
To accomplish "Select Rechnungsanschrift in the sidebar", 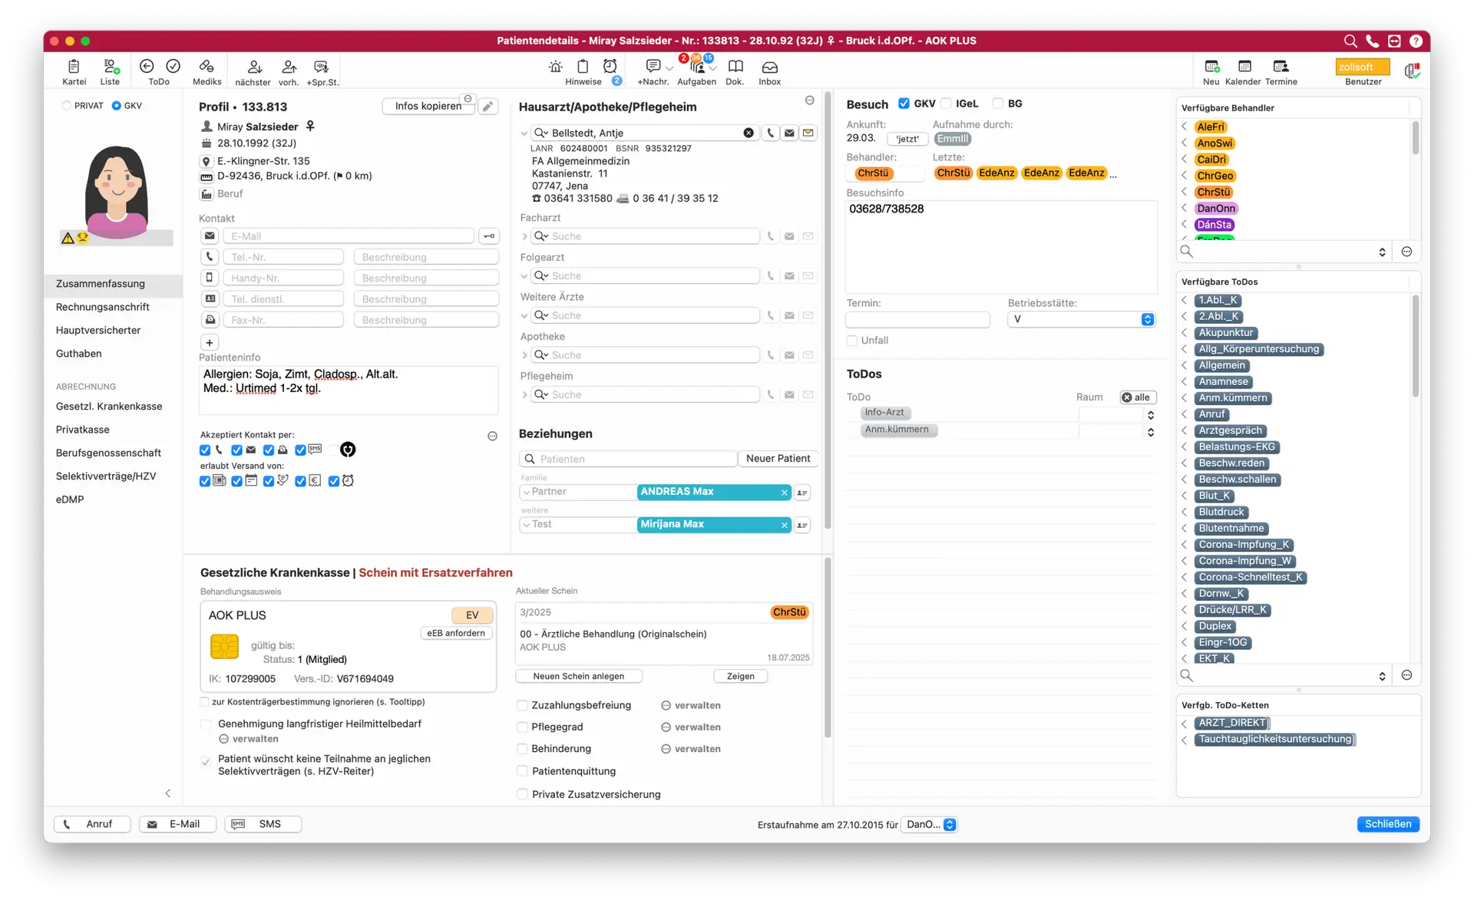I will (103, 307).
